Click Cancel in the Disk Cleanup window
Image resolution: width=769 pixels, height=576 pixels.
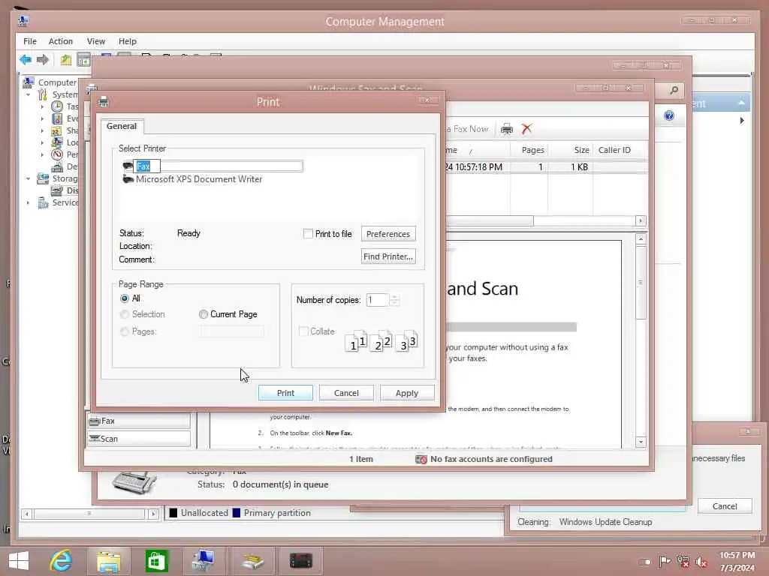(x=725, y=506)
